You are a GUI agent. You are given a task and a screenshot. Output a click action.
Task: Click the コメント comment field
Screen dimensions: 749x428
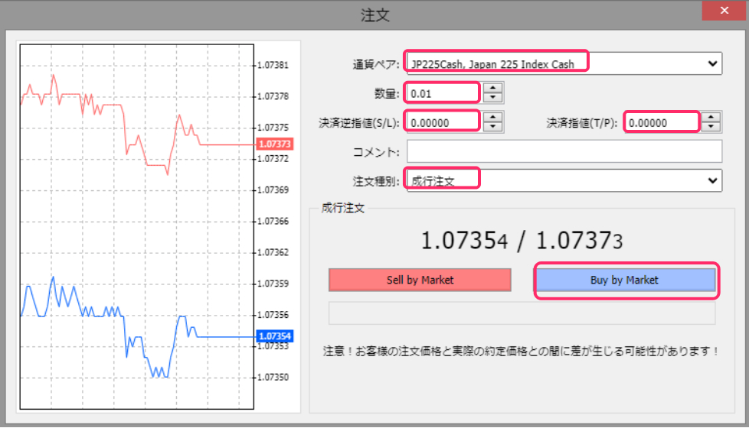pyautogui.click(x=564, y=151)
